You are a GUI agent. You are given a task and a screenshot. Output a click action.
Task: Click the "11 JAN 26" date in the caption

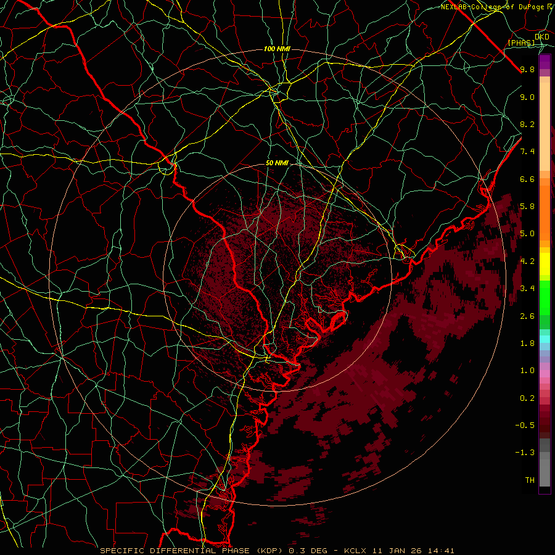(x=397, y=551)
